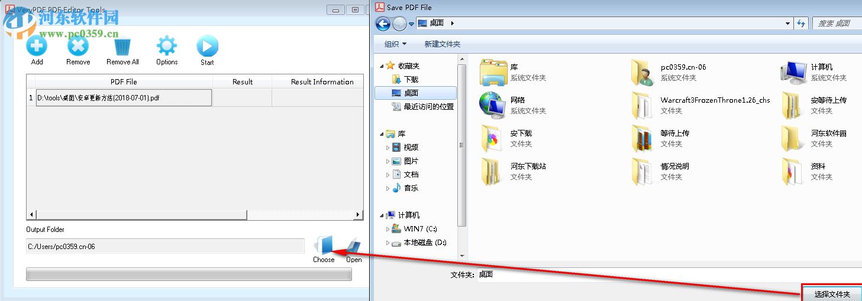Open the navigation history dropdown arrow
This screenshot has width=862, height=301.
coord(411,24)
